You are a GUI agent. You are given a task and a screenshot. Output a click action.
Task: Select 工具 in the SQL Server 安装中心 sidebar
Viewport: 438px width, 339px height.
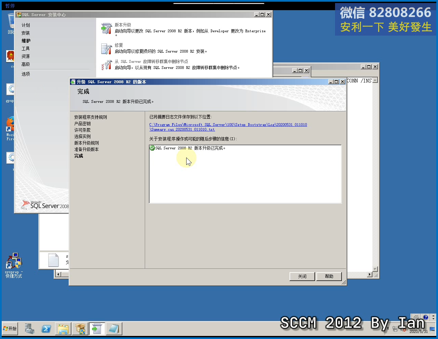(x=26, y=49)
